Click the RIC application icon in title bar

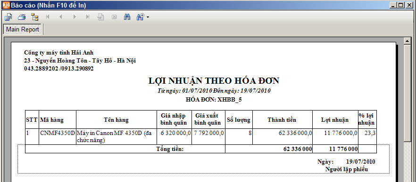pyautogui.click(x=6, y=5)
